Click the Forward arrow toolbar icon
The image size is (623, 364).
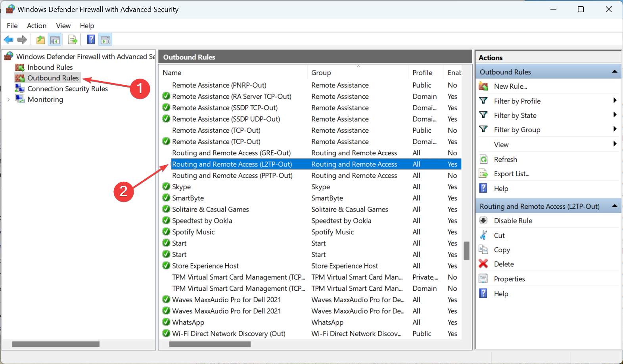22,40
